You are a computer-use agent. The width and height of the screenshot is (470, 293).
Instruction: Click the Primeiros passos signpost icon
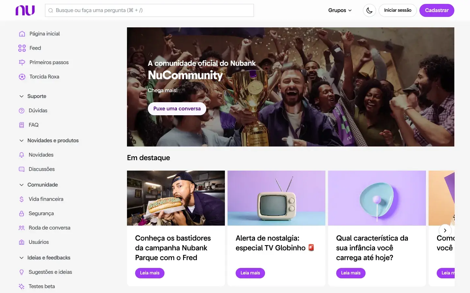22,63
